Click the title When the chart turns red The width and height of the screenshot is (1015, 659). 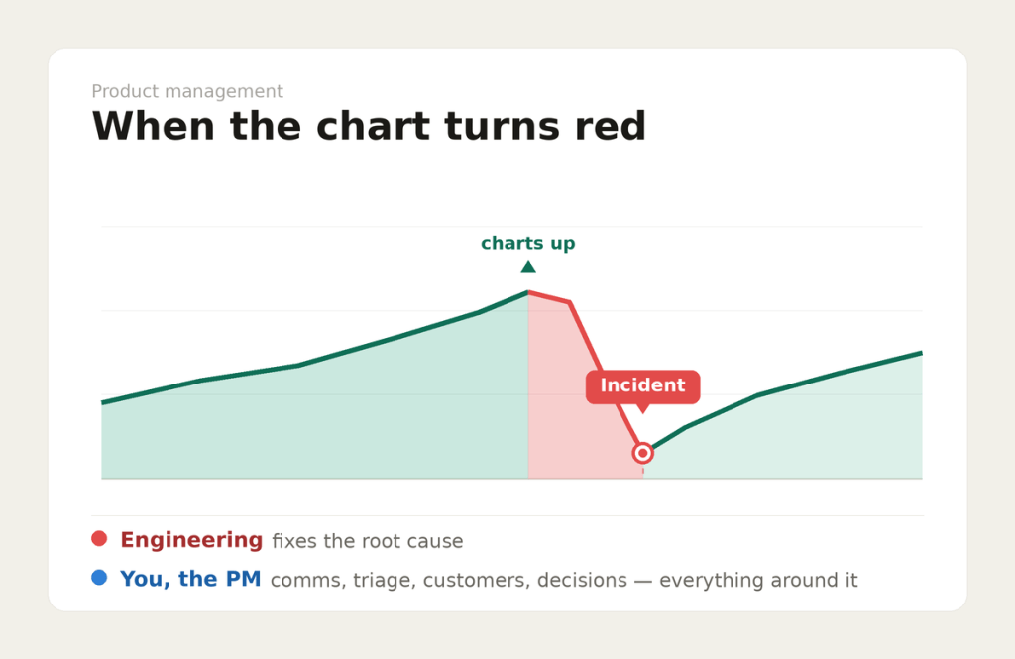[369, 126]
